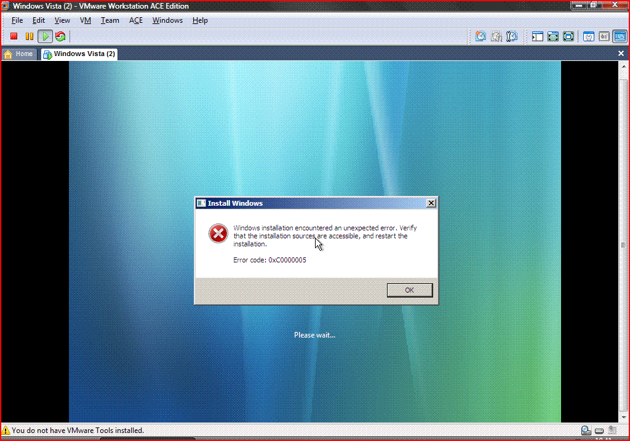Select the Windows Vista (2) tab
630x441 pixels.
click(79, 54)
